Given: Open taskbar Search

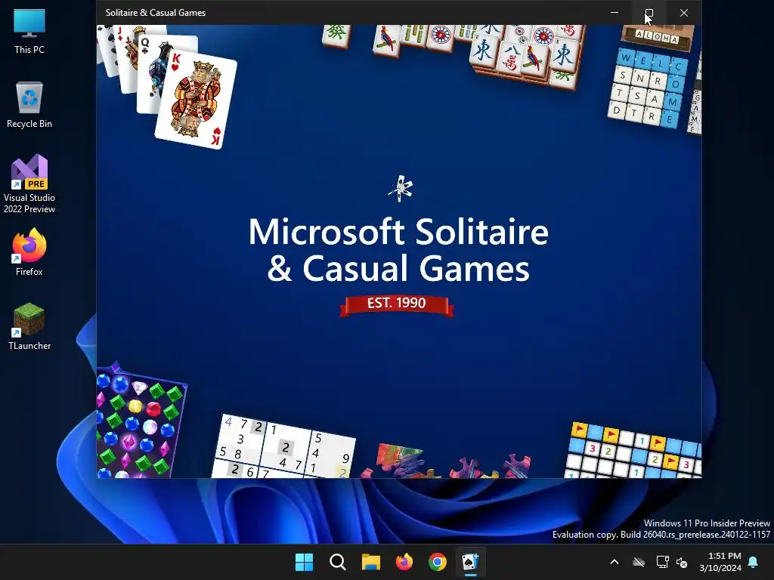Looking at the screenshot, I should pos(338,562).
